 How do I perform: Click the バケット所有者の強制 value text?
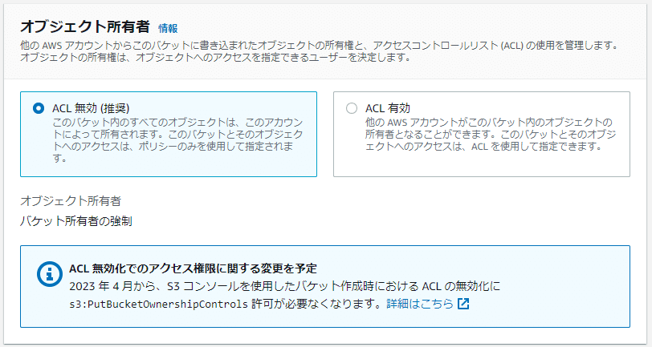(x=76, y=221)
